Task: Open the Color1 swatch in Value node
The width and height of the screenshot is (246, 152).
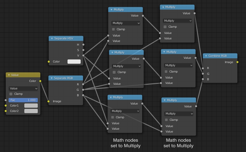Action: 31,106
